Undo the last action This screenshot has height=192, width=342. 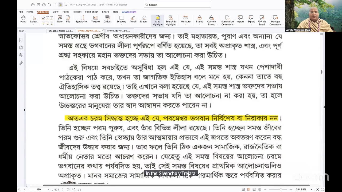click(x=49, y=5)
